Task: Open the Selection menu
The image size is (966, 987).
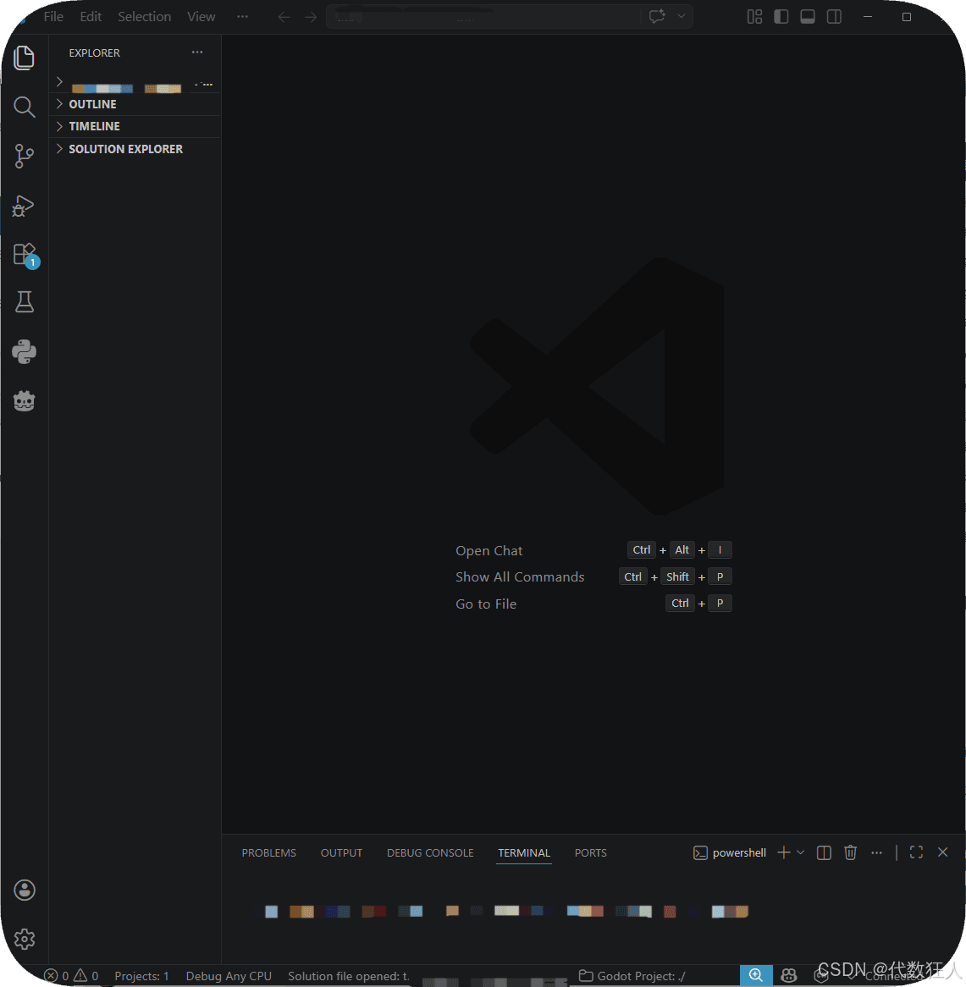Action: pyautogui.click(x=144, y=17)
